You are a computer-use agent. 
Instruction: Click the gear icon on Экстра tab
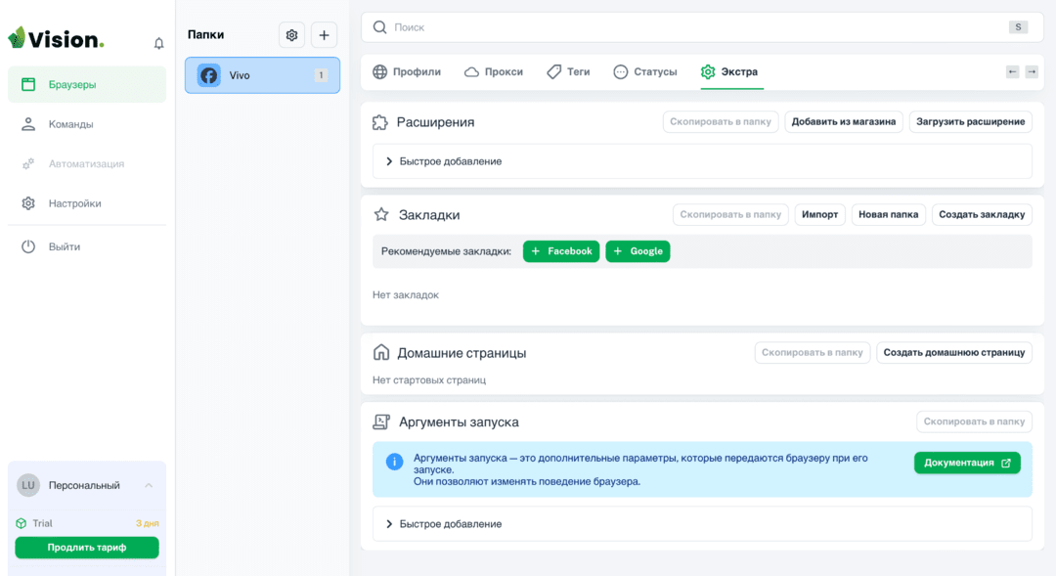point(708,71)
